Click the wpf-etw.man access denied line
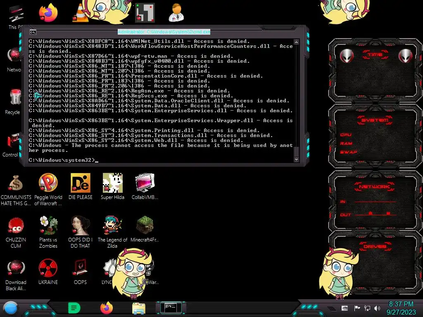 131,56
